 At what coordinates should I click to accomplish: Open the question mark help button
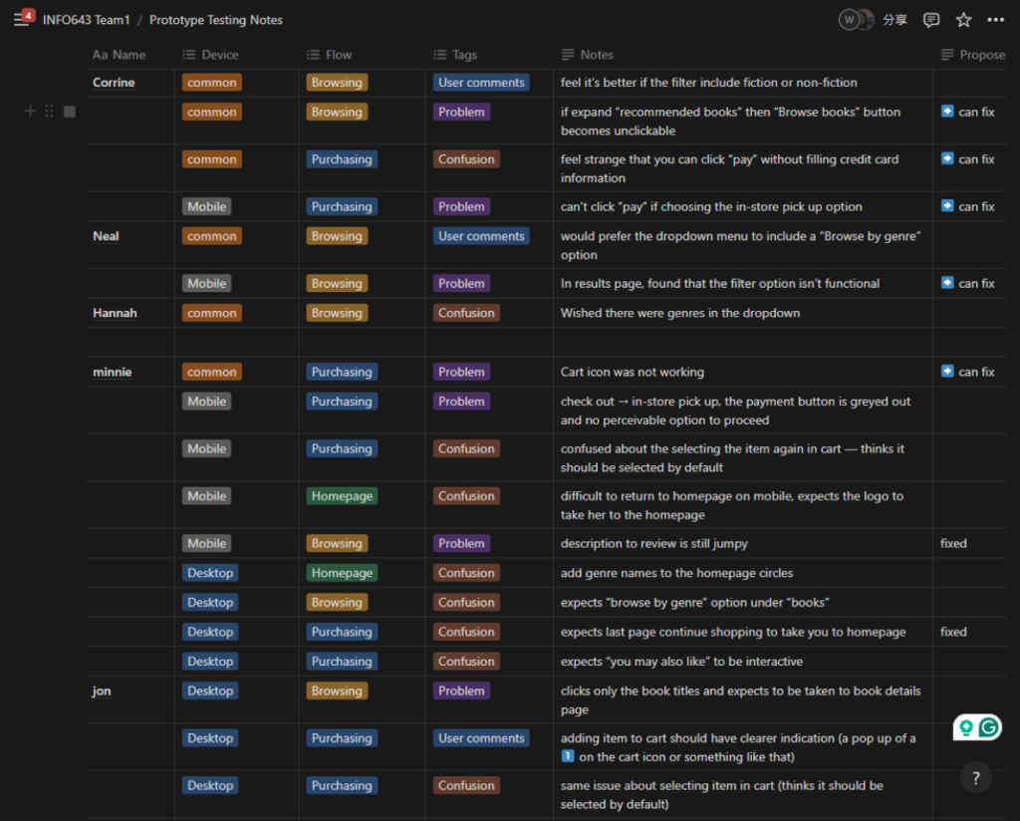point(976,777)
